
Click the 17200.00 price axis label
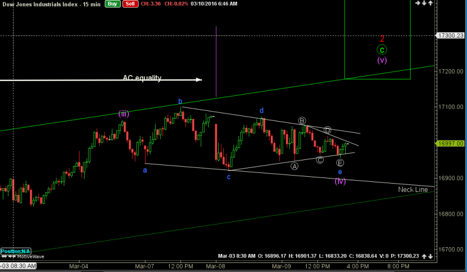[451, 72]
